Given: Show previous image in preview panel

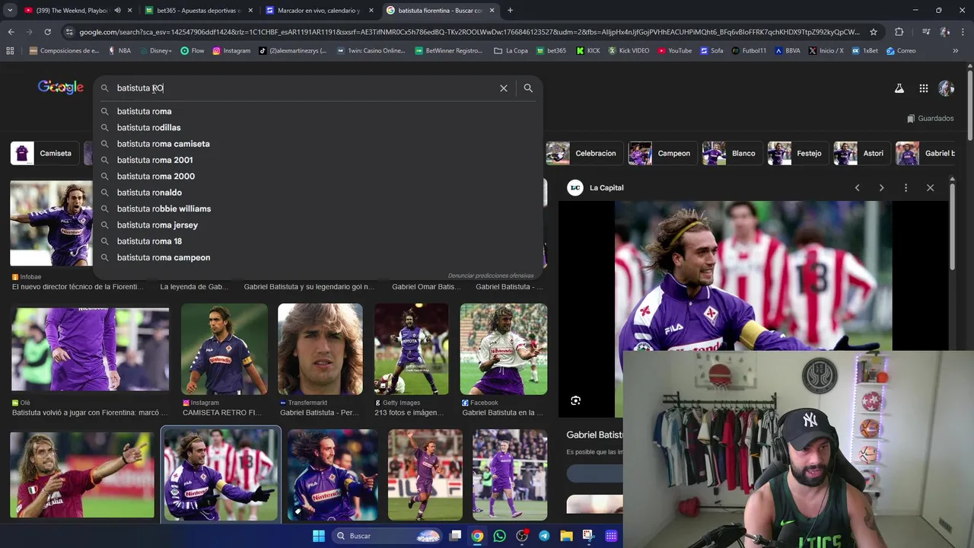Looking at the screenshot, I should tap(857, 187).
